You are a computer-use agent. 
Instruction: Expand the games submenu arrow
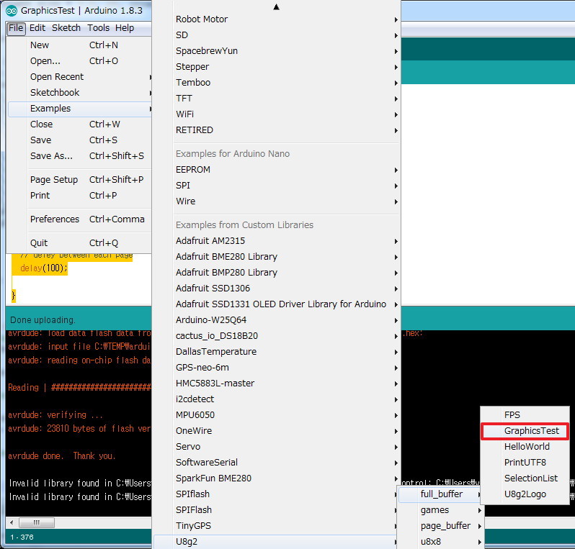tap(479, 510)
